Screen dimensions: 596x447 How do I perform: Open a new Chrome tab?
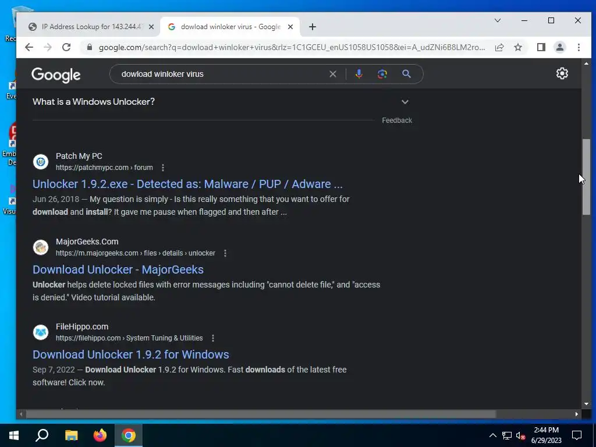312,27
